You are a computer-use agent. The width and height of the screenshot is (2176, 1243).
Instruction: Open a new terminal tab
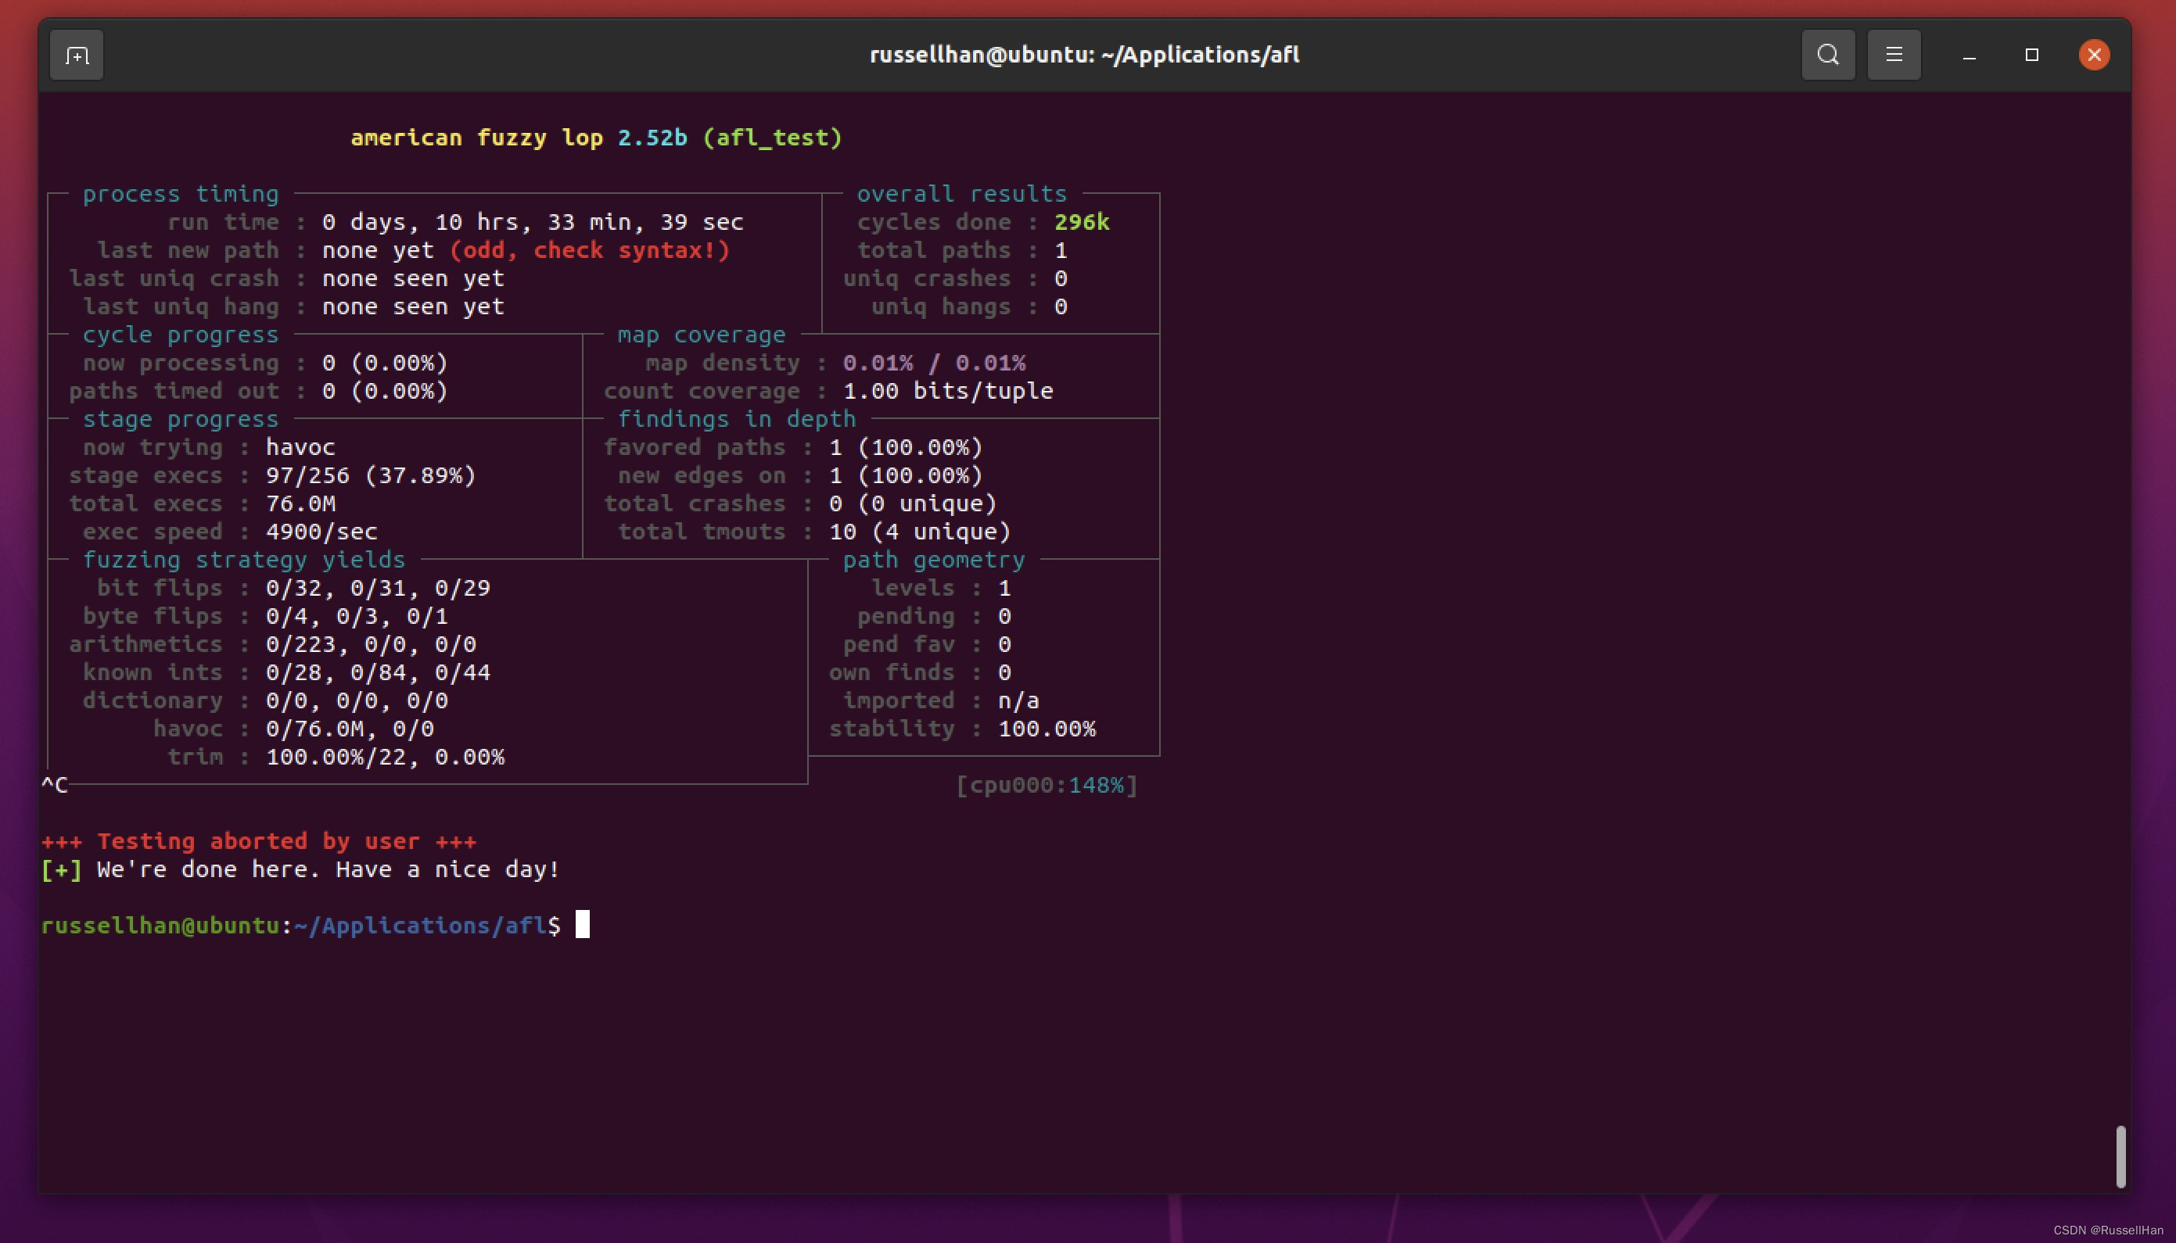click(x=77, y=56)
